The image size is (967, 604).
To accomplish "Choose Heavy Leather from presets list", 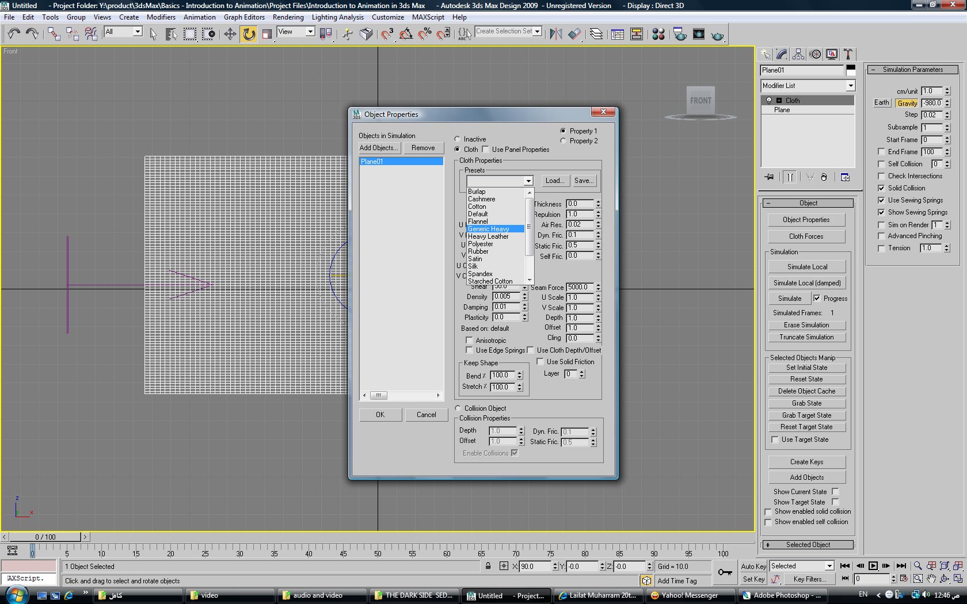I will point(488,236).
